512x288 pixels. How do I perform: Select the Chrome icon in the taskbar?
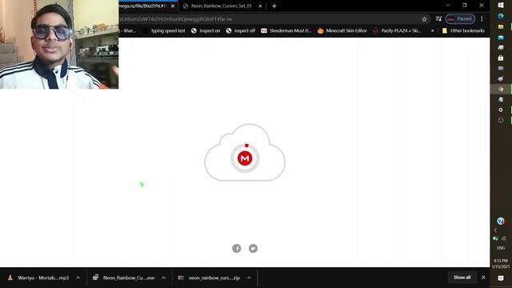501,89
